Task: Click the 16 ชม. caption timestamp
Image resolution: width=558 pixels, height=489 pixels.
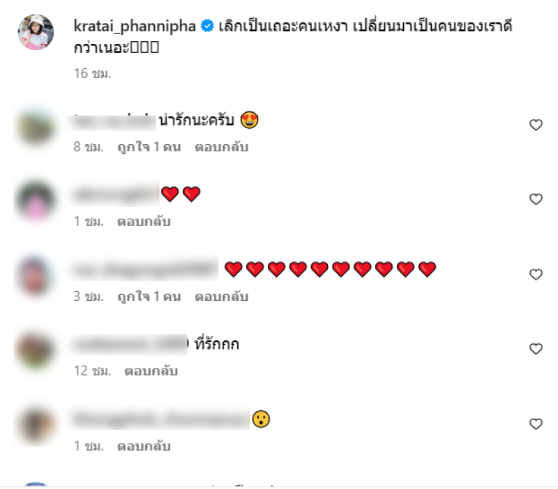Action: click(x=93, y=74)
